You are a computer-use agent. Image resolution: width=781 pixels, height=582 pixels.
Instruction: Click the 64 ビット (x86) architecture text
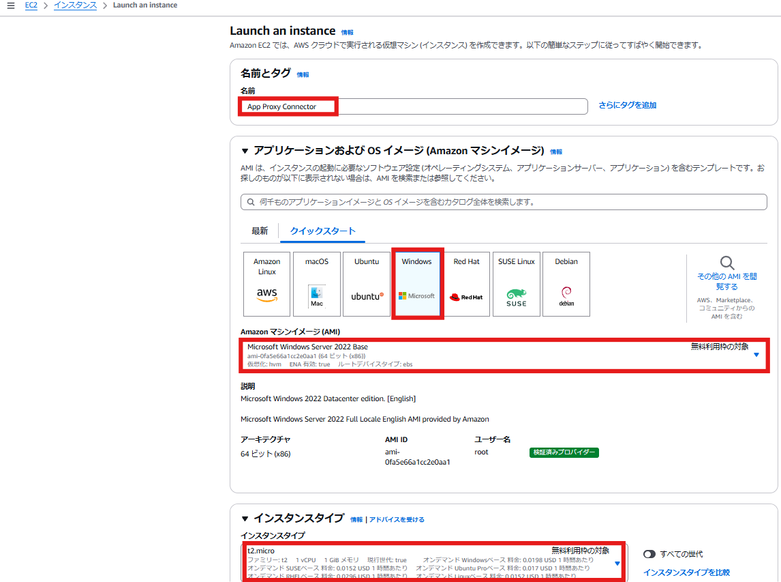(x=266, y=453)
